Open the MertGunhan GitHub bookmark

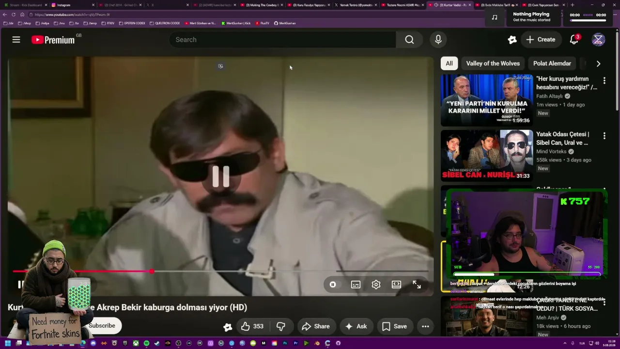point(285,23)
